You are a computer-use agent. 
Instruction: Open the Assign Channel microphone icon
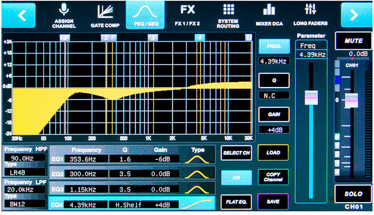coord(63,10)
